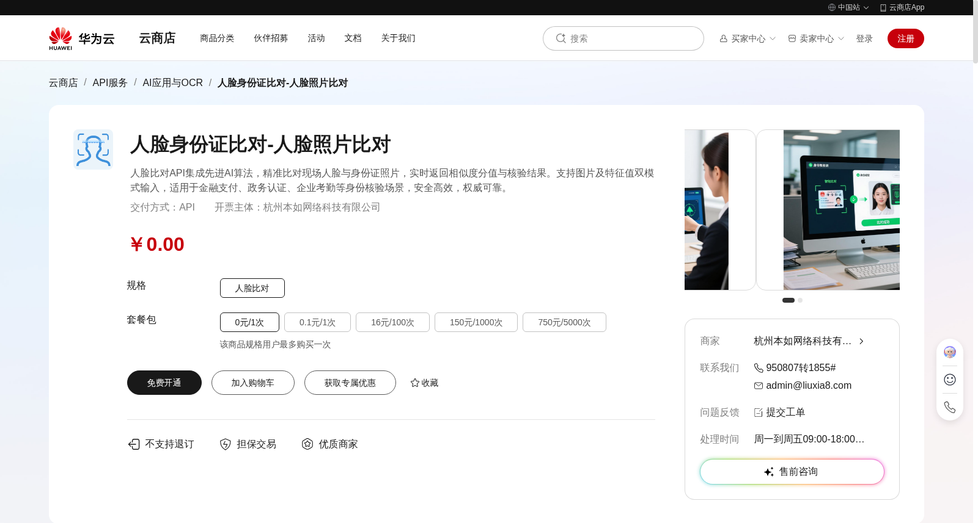This screenshot has height=523, width=978.
Task: Click the admin@liuxia8.com email text
Action: click(x=809, y=386)
